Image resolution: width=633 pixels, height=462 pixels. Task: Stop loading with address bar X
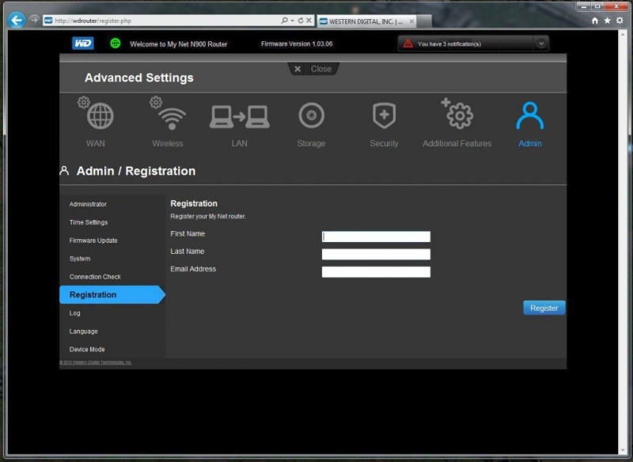pos(309,21)
